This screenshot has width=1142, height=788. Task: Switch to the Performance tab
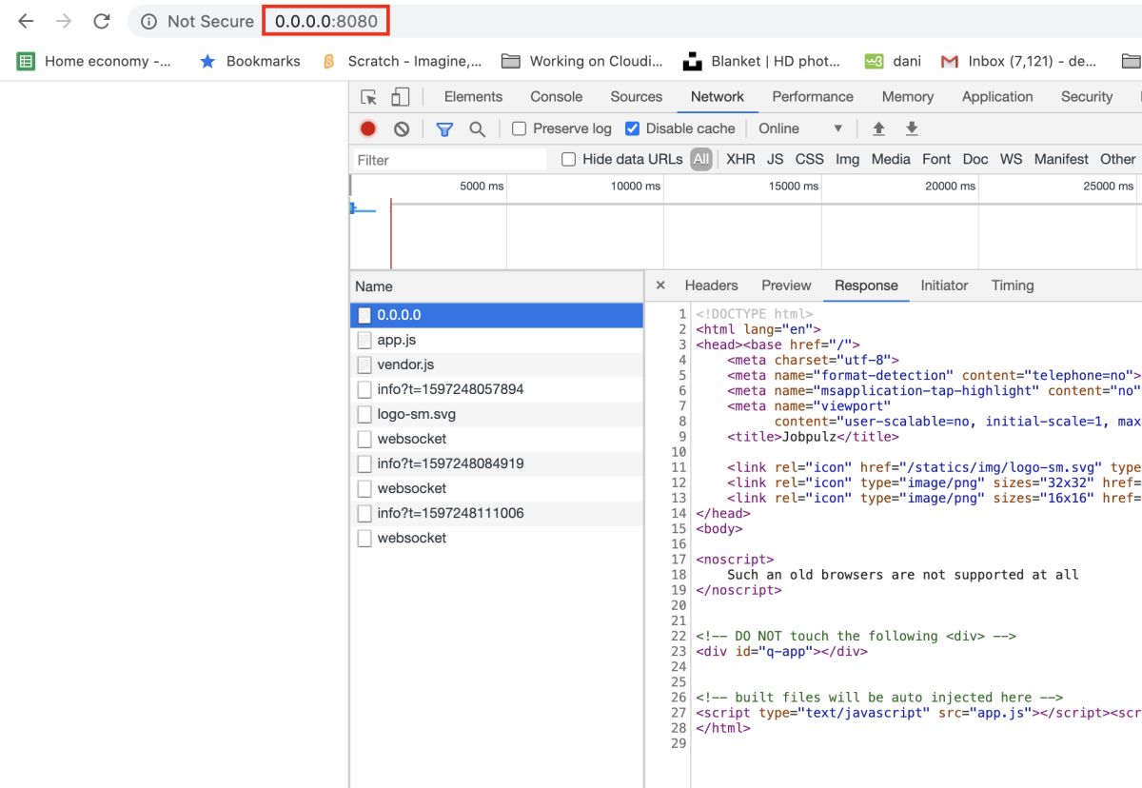pos(813,97)
